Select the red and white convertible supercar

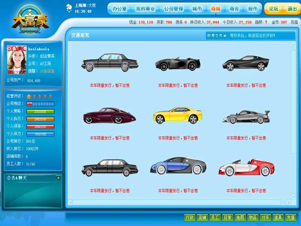point(246,167)
